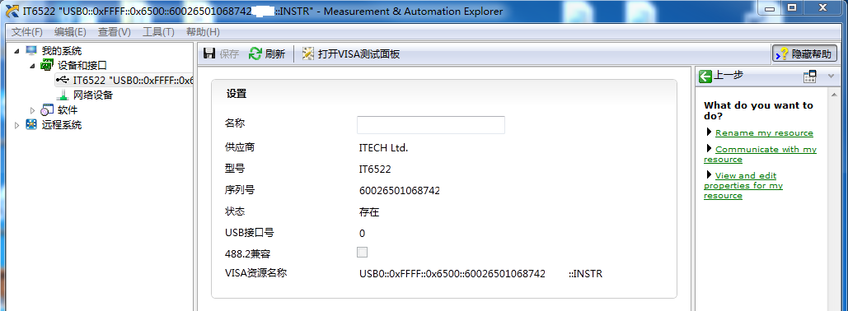The height and width of the screenshot is (311, 848).
Task: Click the 远程系统 tree label
Action: coord(62,125)
